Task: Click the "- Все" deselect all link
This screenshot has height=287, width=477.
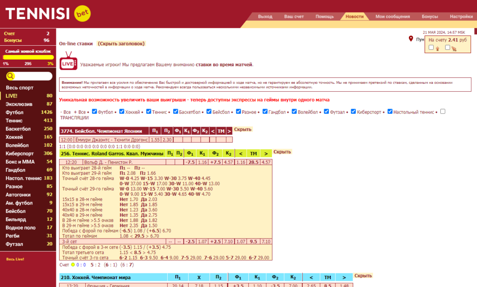Action: click(x=65, y=112)
